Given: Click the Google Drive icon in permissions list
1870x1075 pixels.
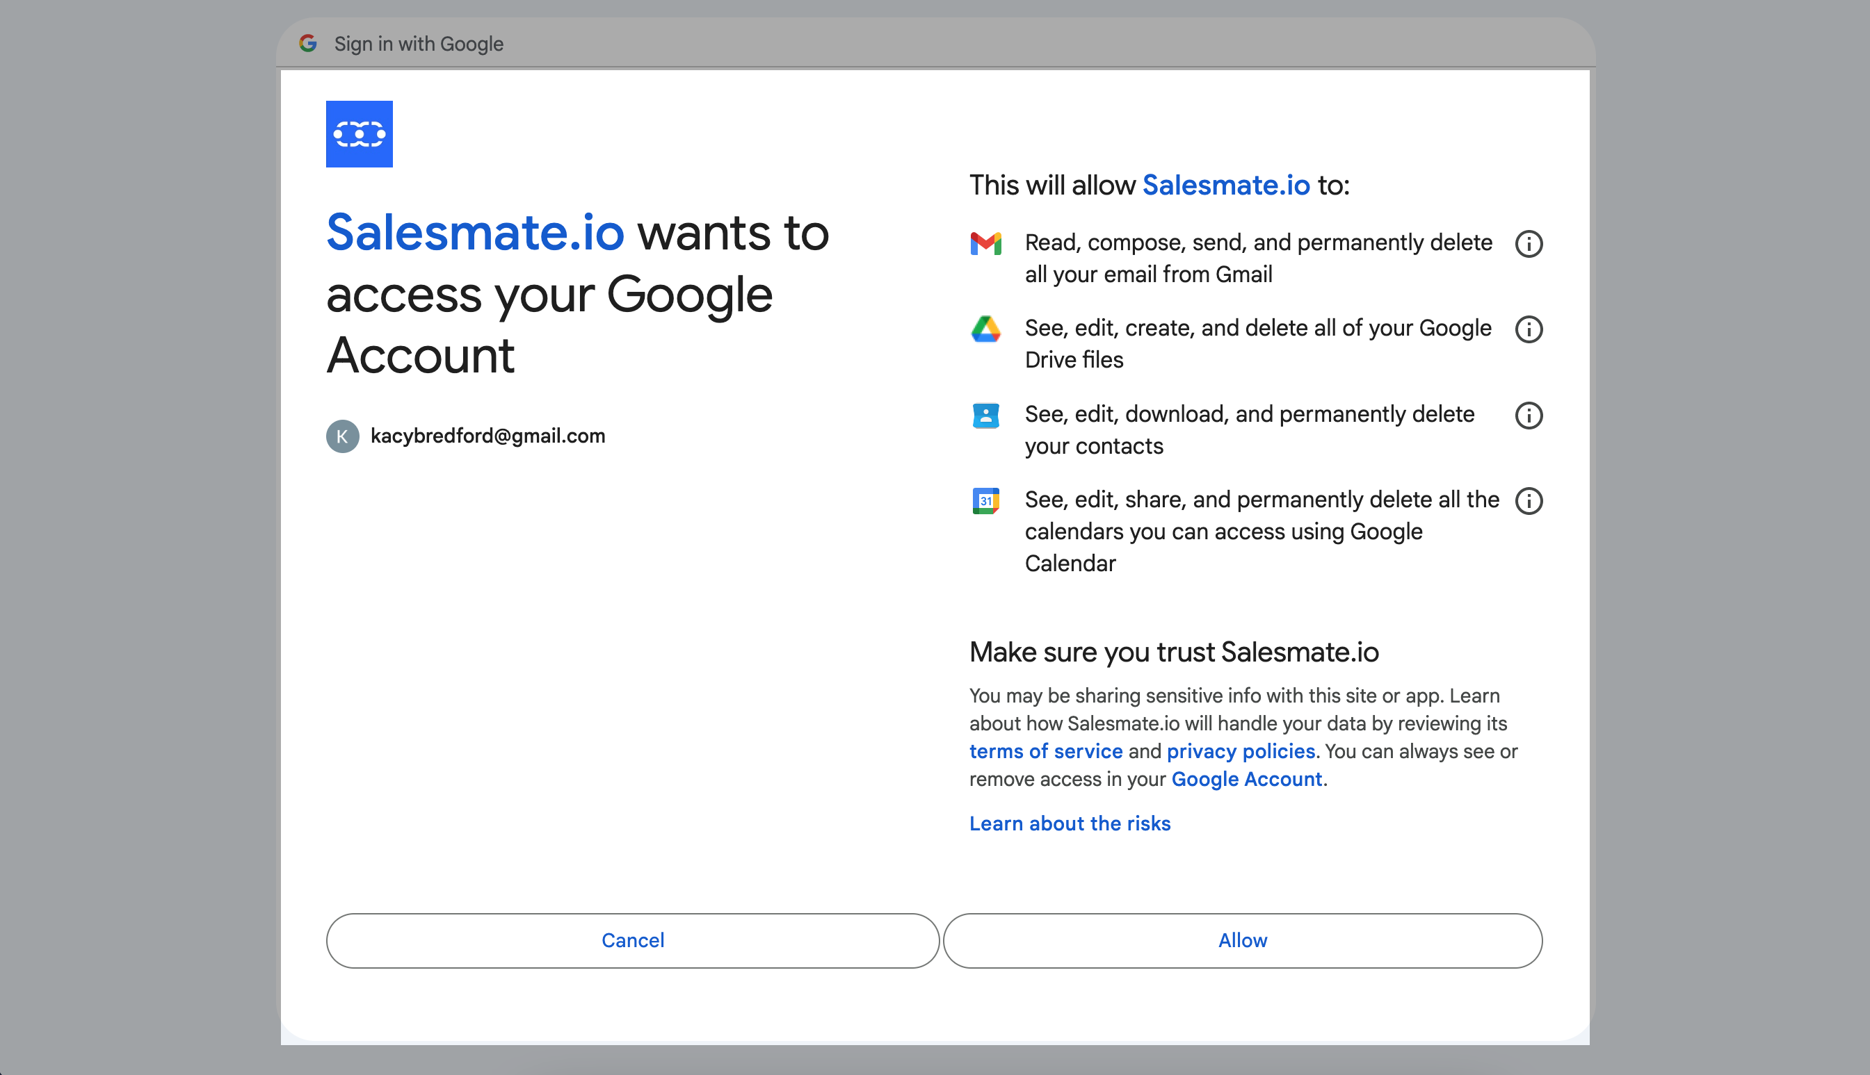Looking at the screenshot, I should pos(985,329).
